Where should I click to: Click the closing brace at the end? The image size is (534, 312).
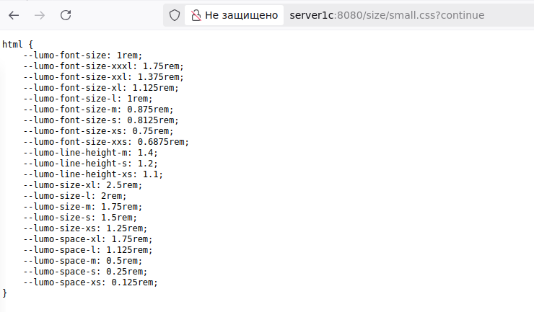click(x=4, y=293)
